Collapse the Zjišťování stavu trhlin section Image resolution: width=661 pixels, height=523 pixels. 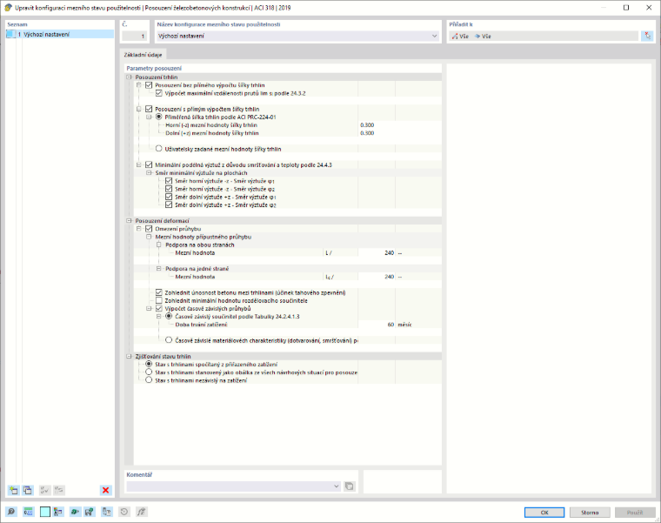tap(129, 357)
